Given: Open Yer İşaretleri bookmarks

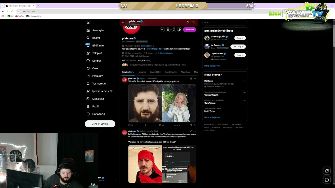Looking at the screenshot, I should pos(97,84).
